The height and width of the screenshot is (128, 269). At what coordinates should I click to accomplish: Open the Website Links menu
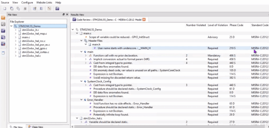coord(44,3)
